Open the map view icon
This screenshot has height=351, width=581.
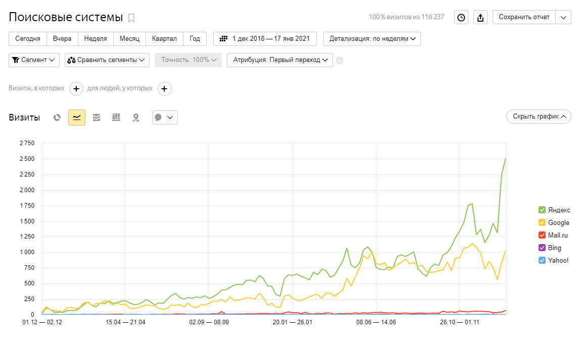coord(135,118)
